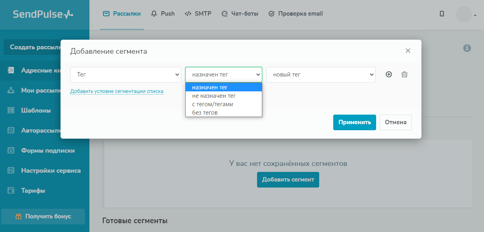
Task: Click the info icon near top right
Action: tap(467, 48)
